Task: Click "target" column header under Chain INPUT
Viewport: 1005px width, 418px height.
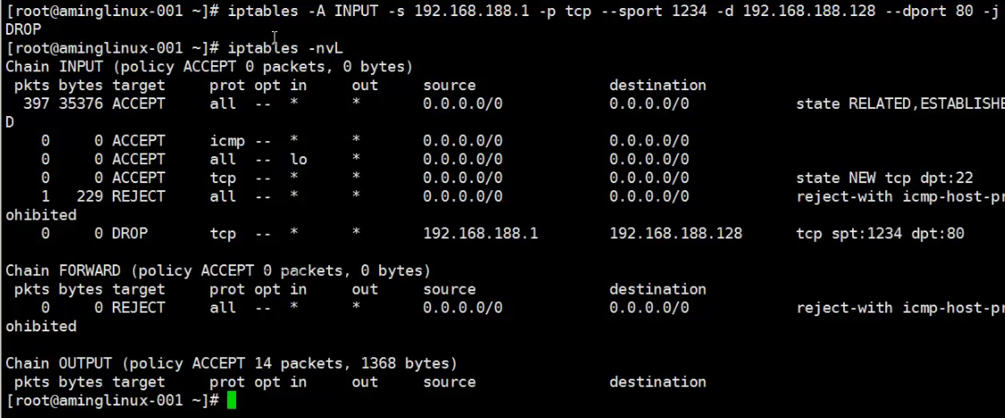Action: [x=139, y=85]
